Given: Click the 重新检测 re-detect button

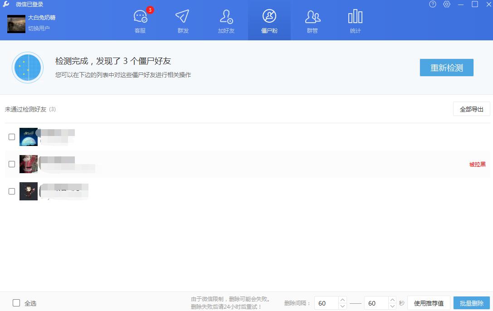Looking at the screenshot, I should pos(446,67).
